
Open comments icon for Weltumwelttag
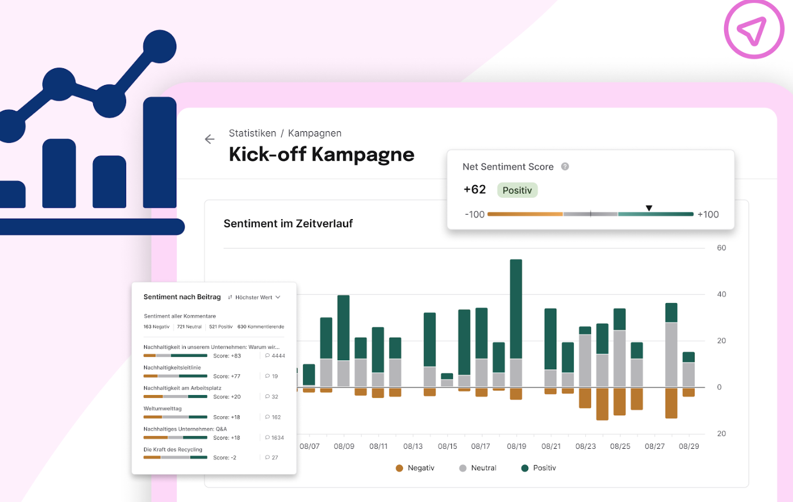point(268,417)
